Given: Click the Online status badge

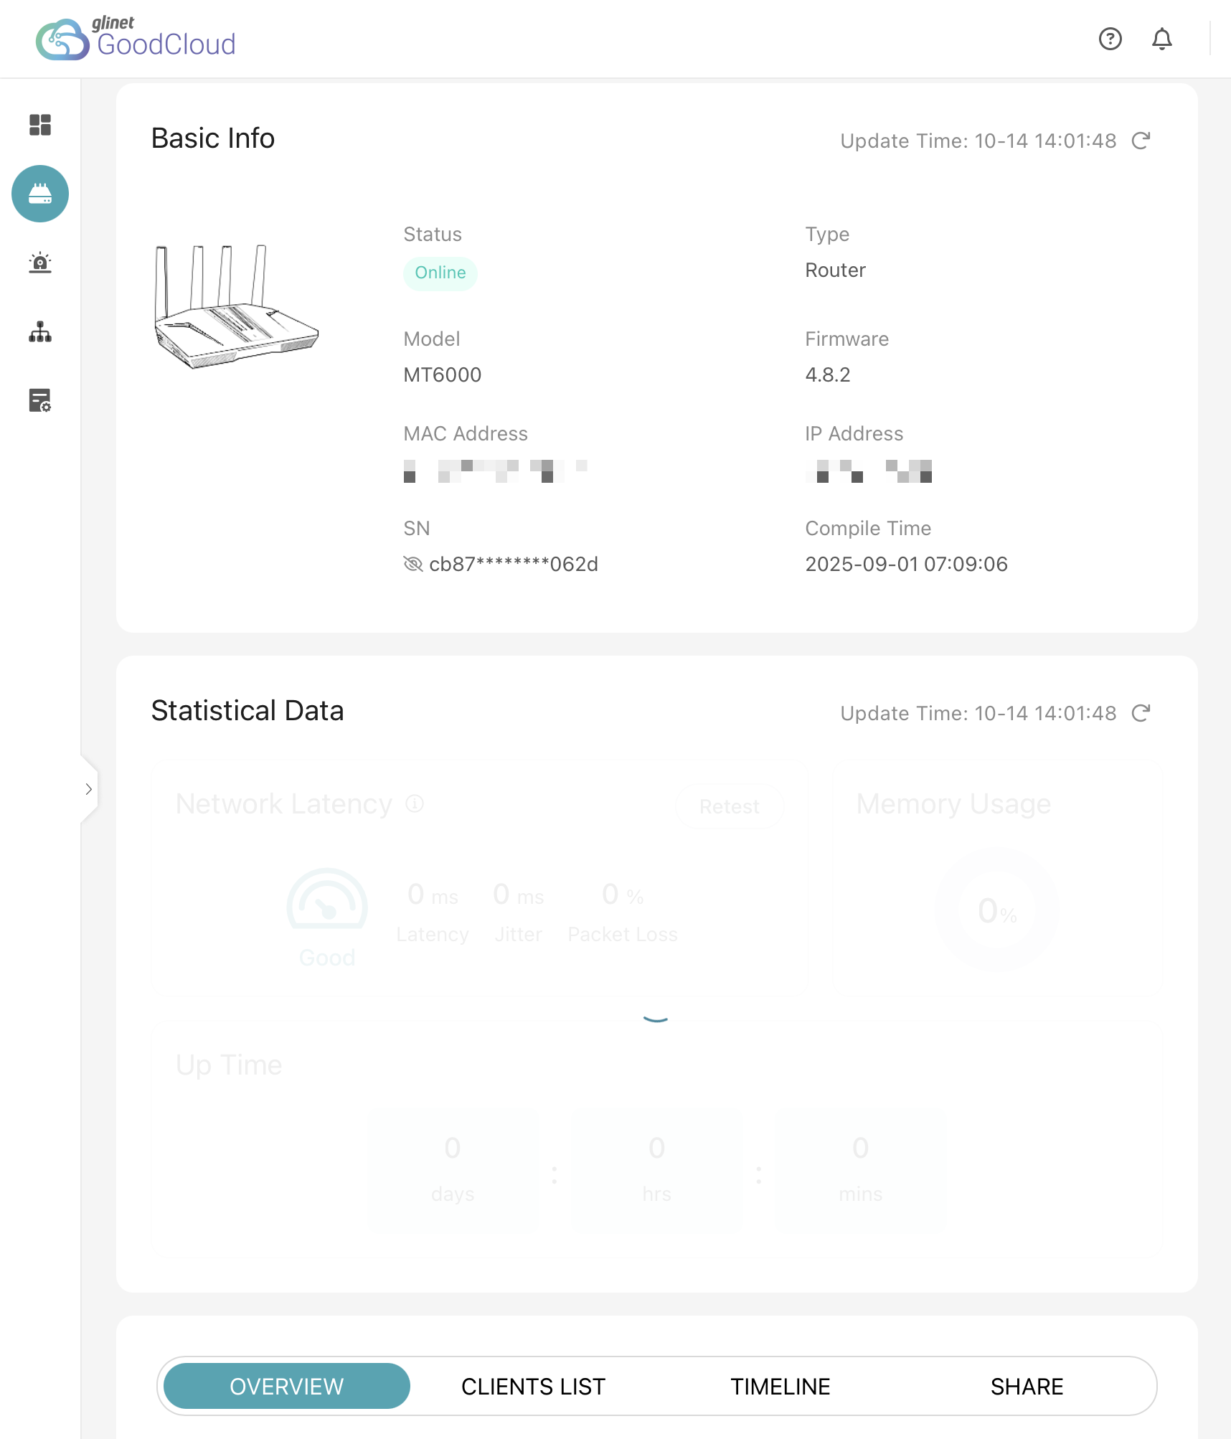Looking at the screenshot, I should (x=440, y=273).
